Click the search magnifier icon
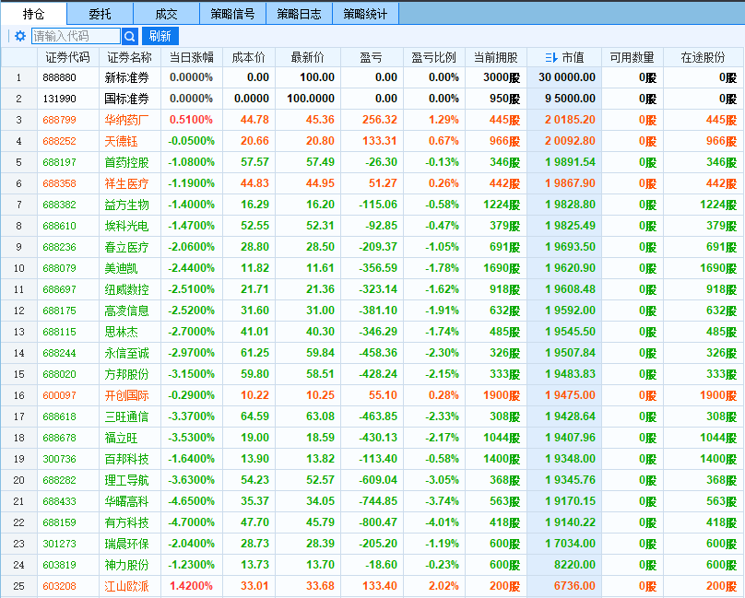745x598 pixels. (x=130, y=36)
